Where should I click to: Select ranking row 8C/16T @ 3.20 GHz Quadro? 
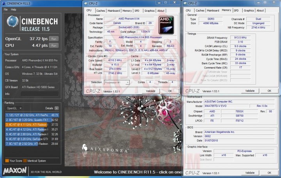tap(32, 120)
